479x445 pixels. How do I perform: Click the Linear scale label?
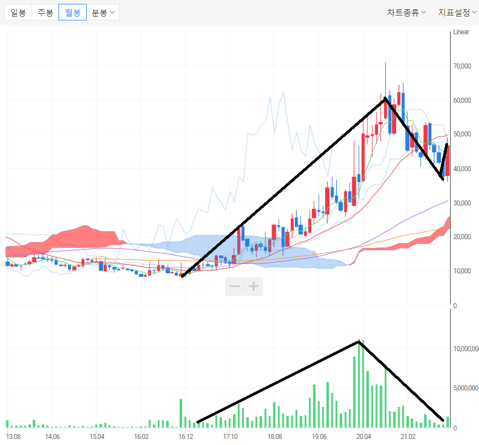[461, 32]
